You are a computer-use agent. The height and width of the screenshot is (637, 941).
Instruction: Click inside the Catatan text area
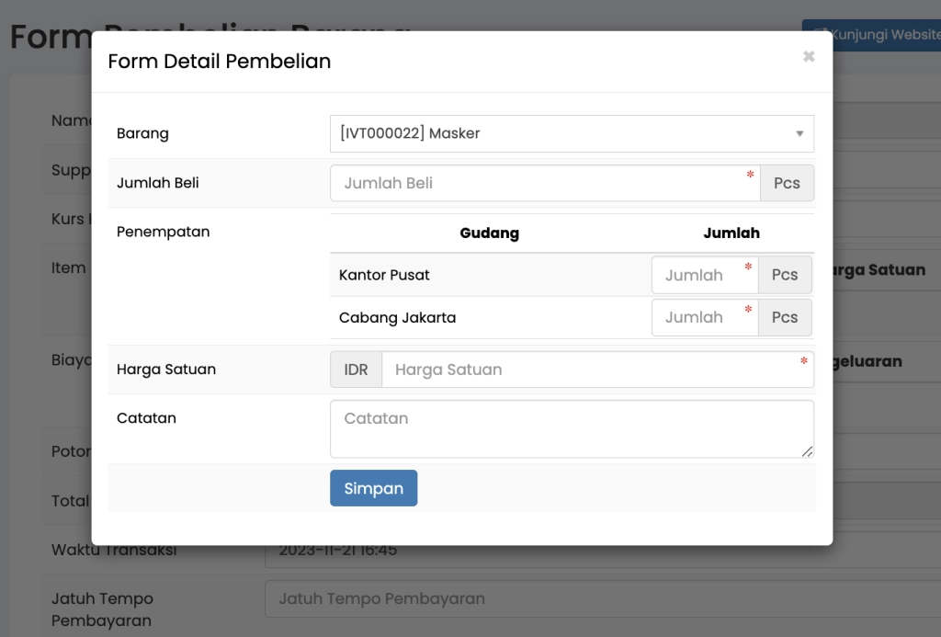pyautogui.click(x=571, y=428)
